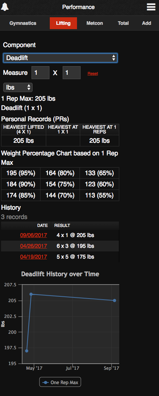The width and height of the screenshot is (159, 396).
Task: Click the red Reset link
Action: 93,73
